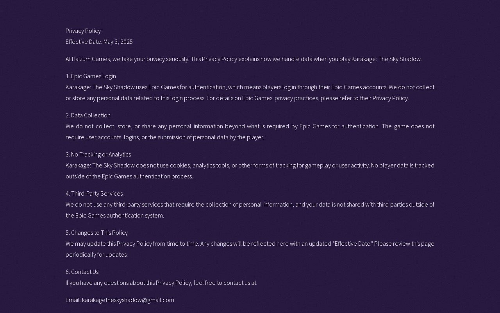
Task: Select the "3. No Tracking or Analytics" heading
Action: (x=98, y=154)
